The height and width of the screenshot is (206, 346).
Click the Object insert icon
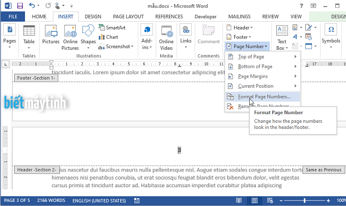click(x=308, y=46)
